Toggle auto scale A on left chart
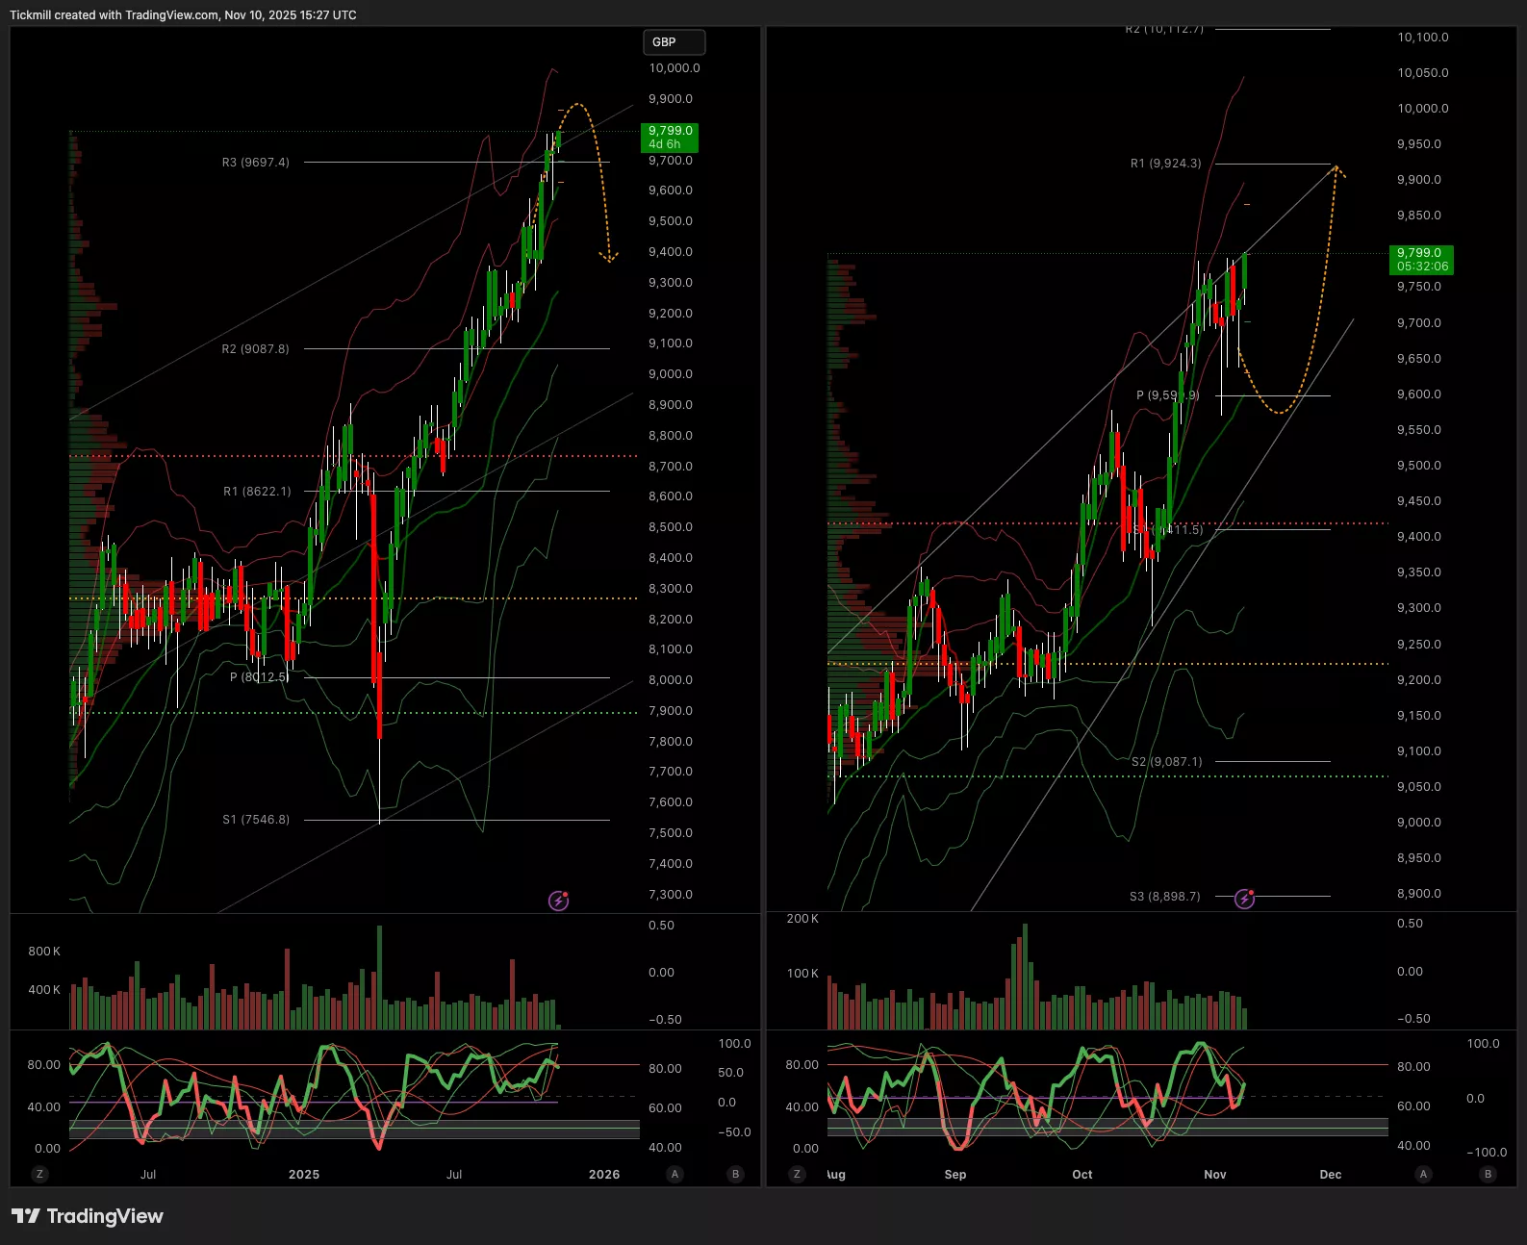 click(x=674, y=1174)
